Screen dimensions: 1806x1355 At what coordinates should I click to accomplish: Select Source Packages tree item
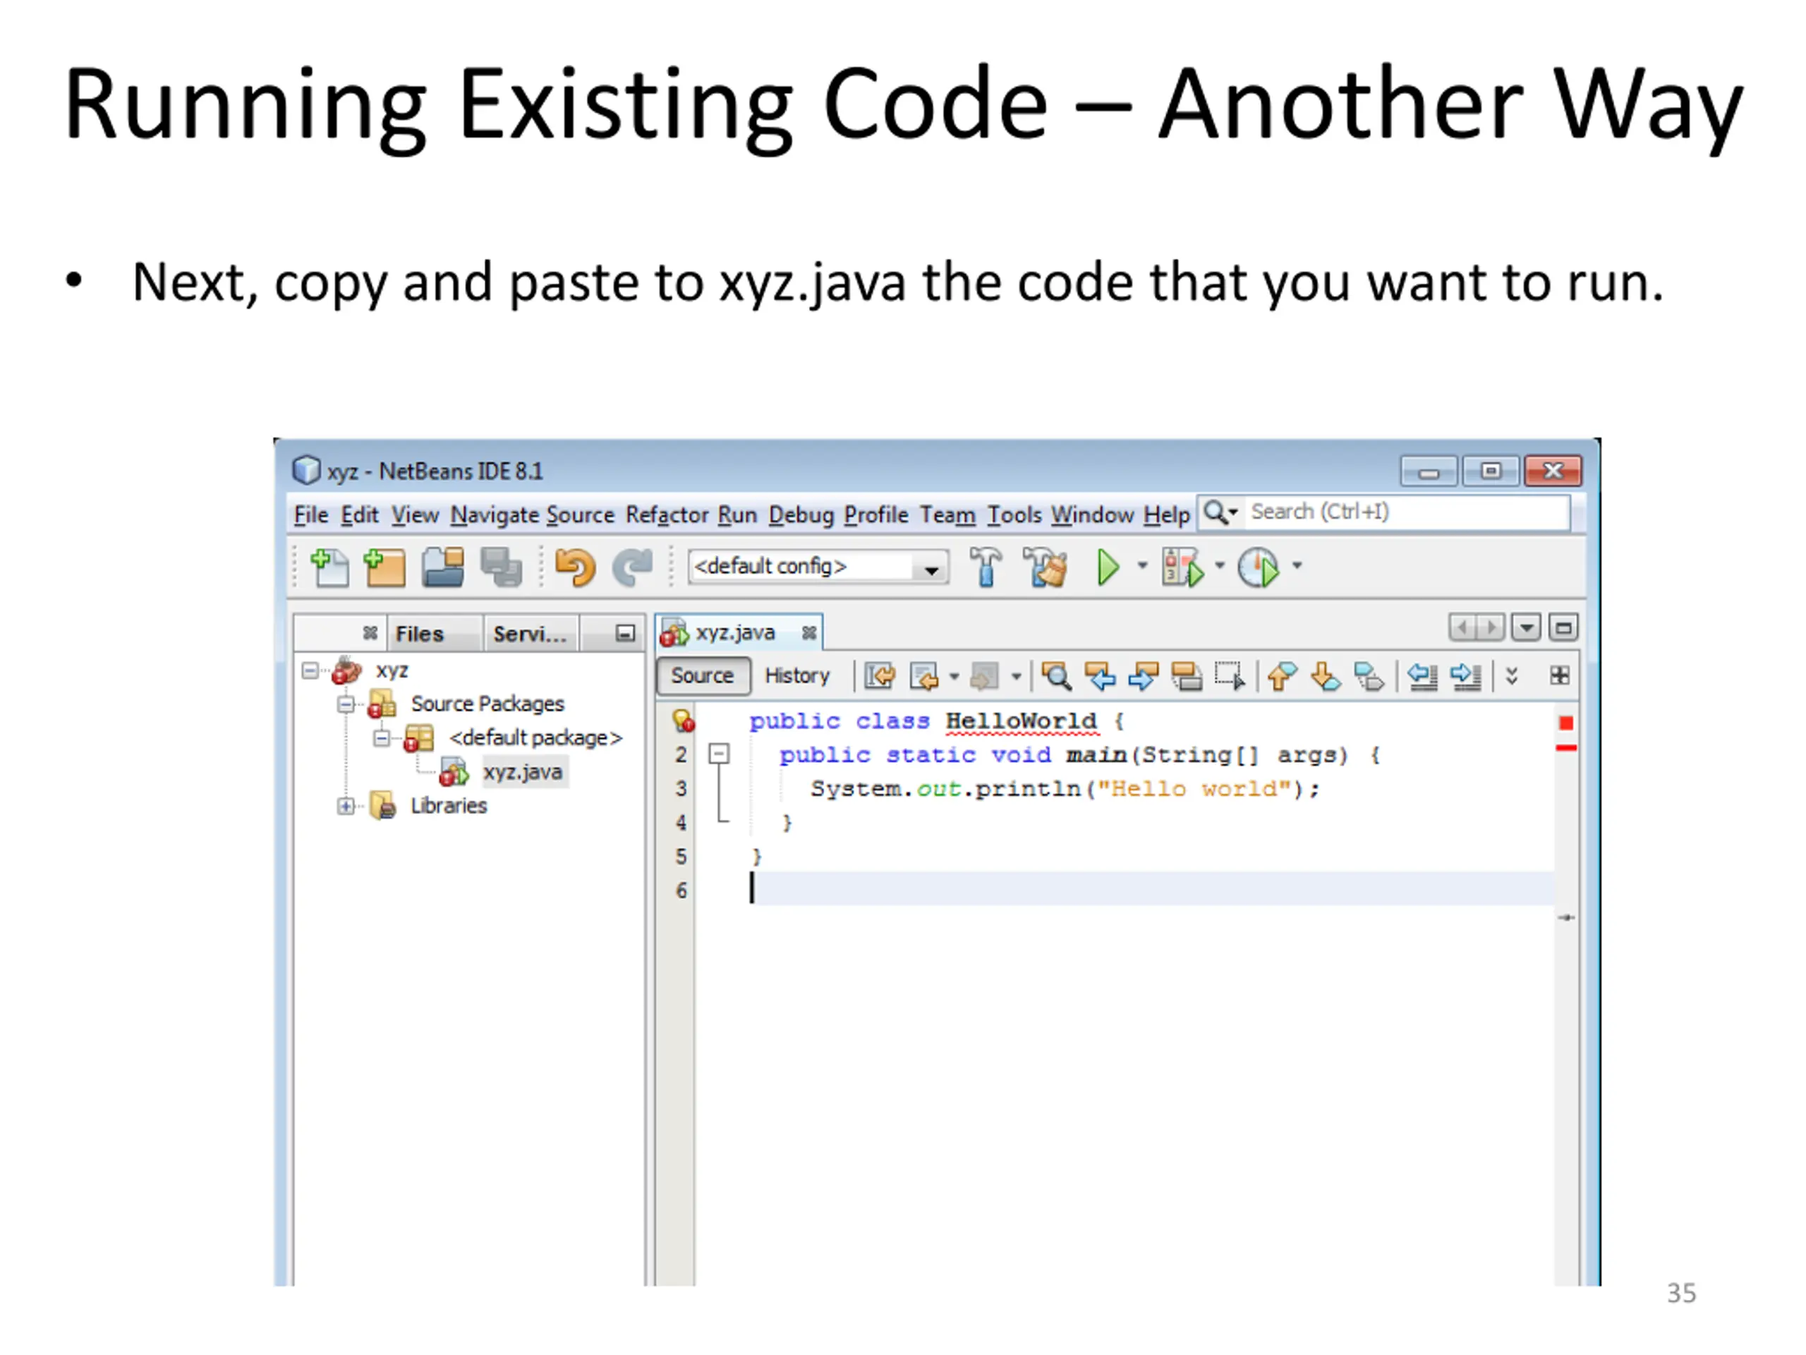487,704
